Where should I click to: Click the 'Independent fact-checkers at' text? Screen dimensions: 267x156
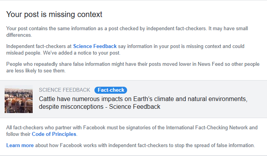click(x=39, y=46)
